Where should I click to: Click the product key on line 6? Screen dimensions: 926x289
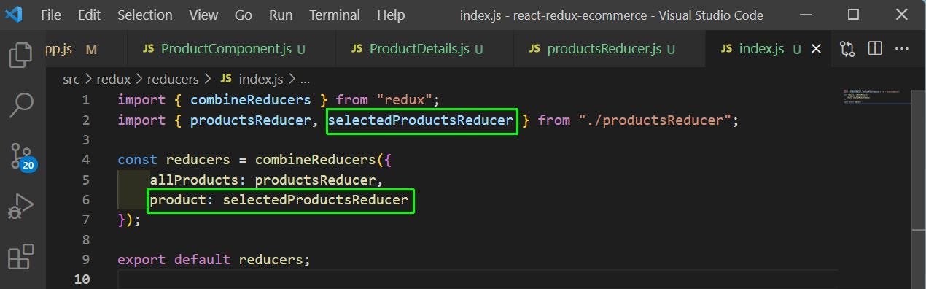(178, 200)
